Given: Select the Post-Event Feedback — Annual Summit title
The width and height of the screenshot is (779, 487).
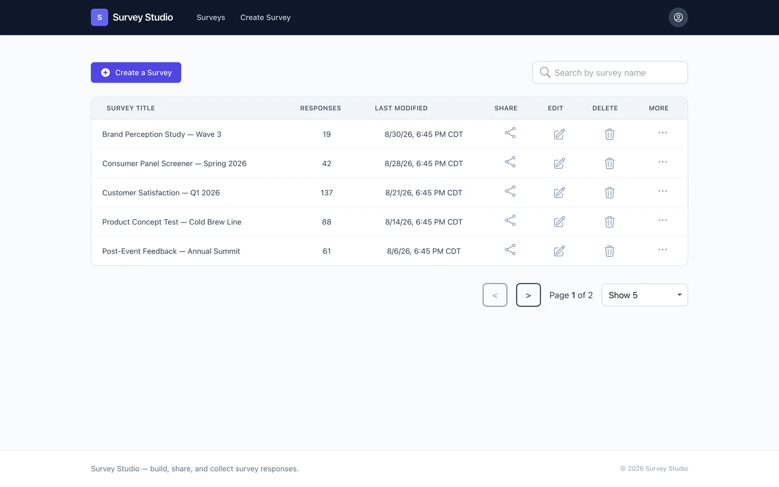Looking at the screenshot, I should [x=171, y=251].
